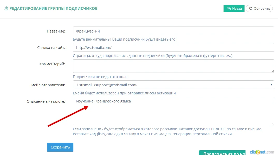The width and height of the screenshot is (278, 155).
Task: Click the Описание в каталоге: label
Action: tap(46, 101)
